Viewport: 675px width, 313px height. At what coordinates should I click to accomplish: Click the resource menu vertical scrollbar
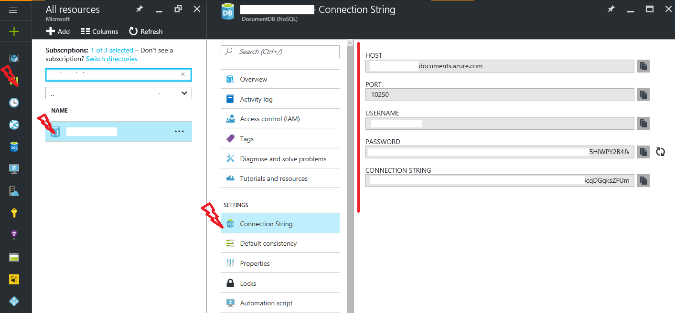pyautogui.click(x=350, y=177)
